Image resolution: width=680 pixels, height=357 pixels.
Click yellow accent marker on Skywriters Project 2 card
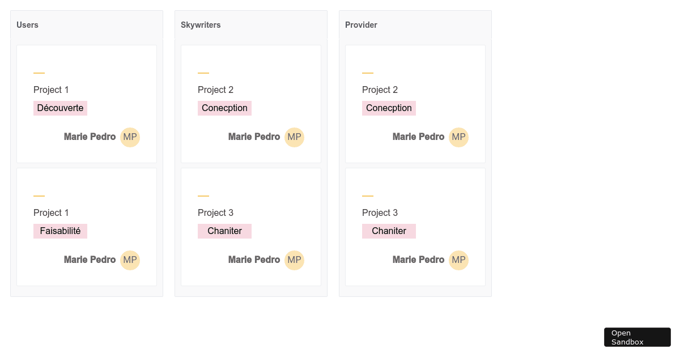[203, 73]
